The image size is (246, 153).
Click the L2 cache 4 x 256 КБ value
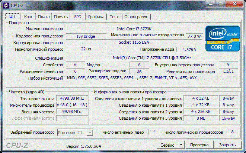point(201,112)
